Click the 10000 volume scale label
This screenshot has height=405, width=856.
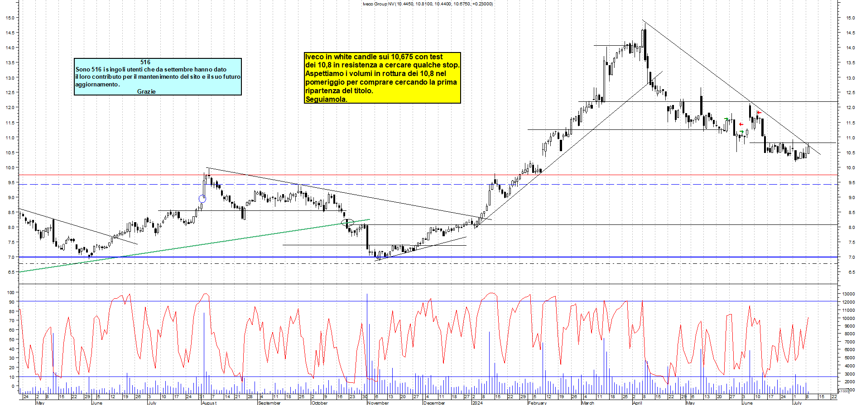coord(848,318)
